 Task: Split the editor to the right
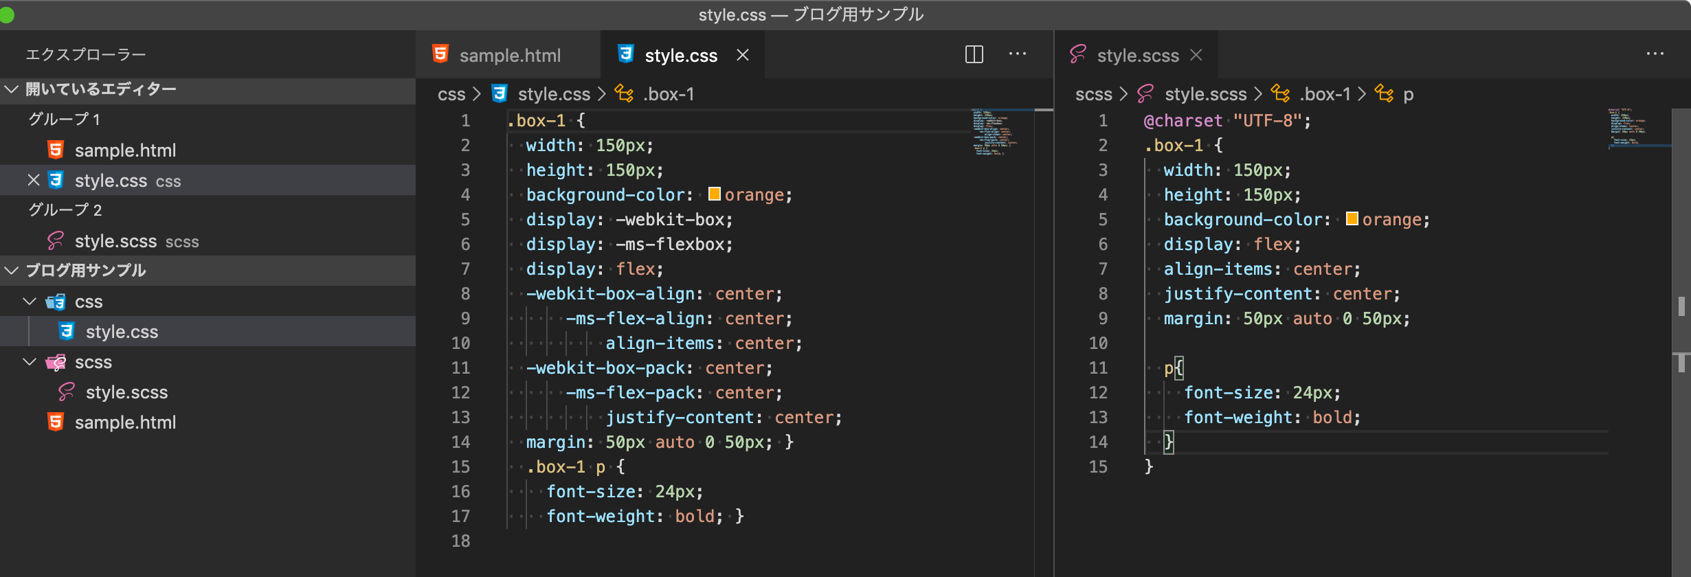(974, 54)
